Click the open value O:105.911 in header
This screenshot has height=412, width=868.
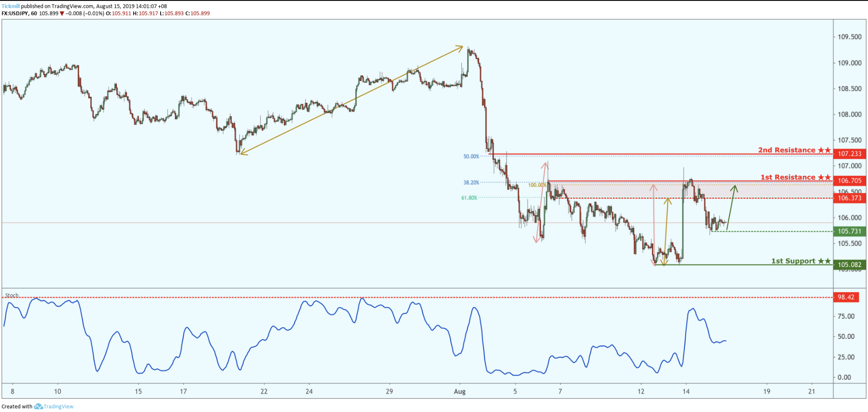click(118, 14)
